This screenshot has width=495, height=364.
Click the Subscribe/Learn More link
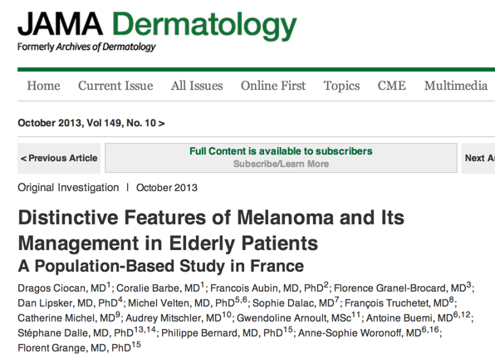click(x=281, y=164)
